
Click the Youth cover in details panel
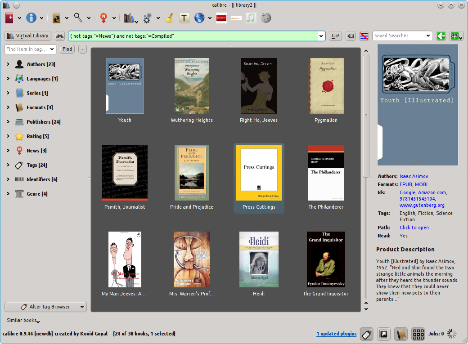tap(418, 105)
